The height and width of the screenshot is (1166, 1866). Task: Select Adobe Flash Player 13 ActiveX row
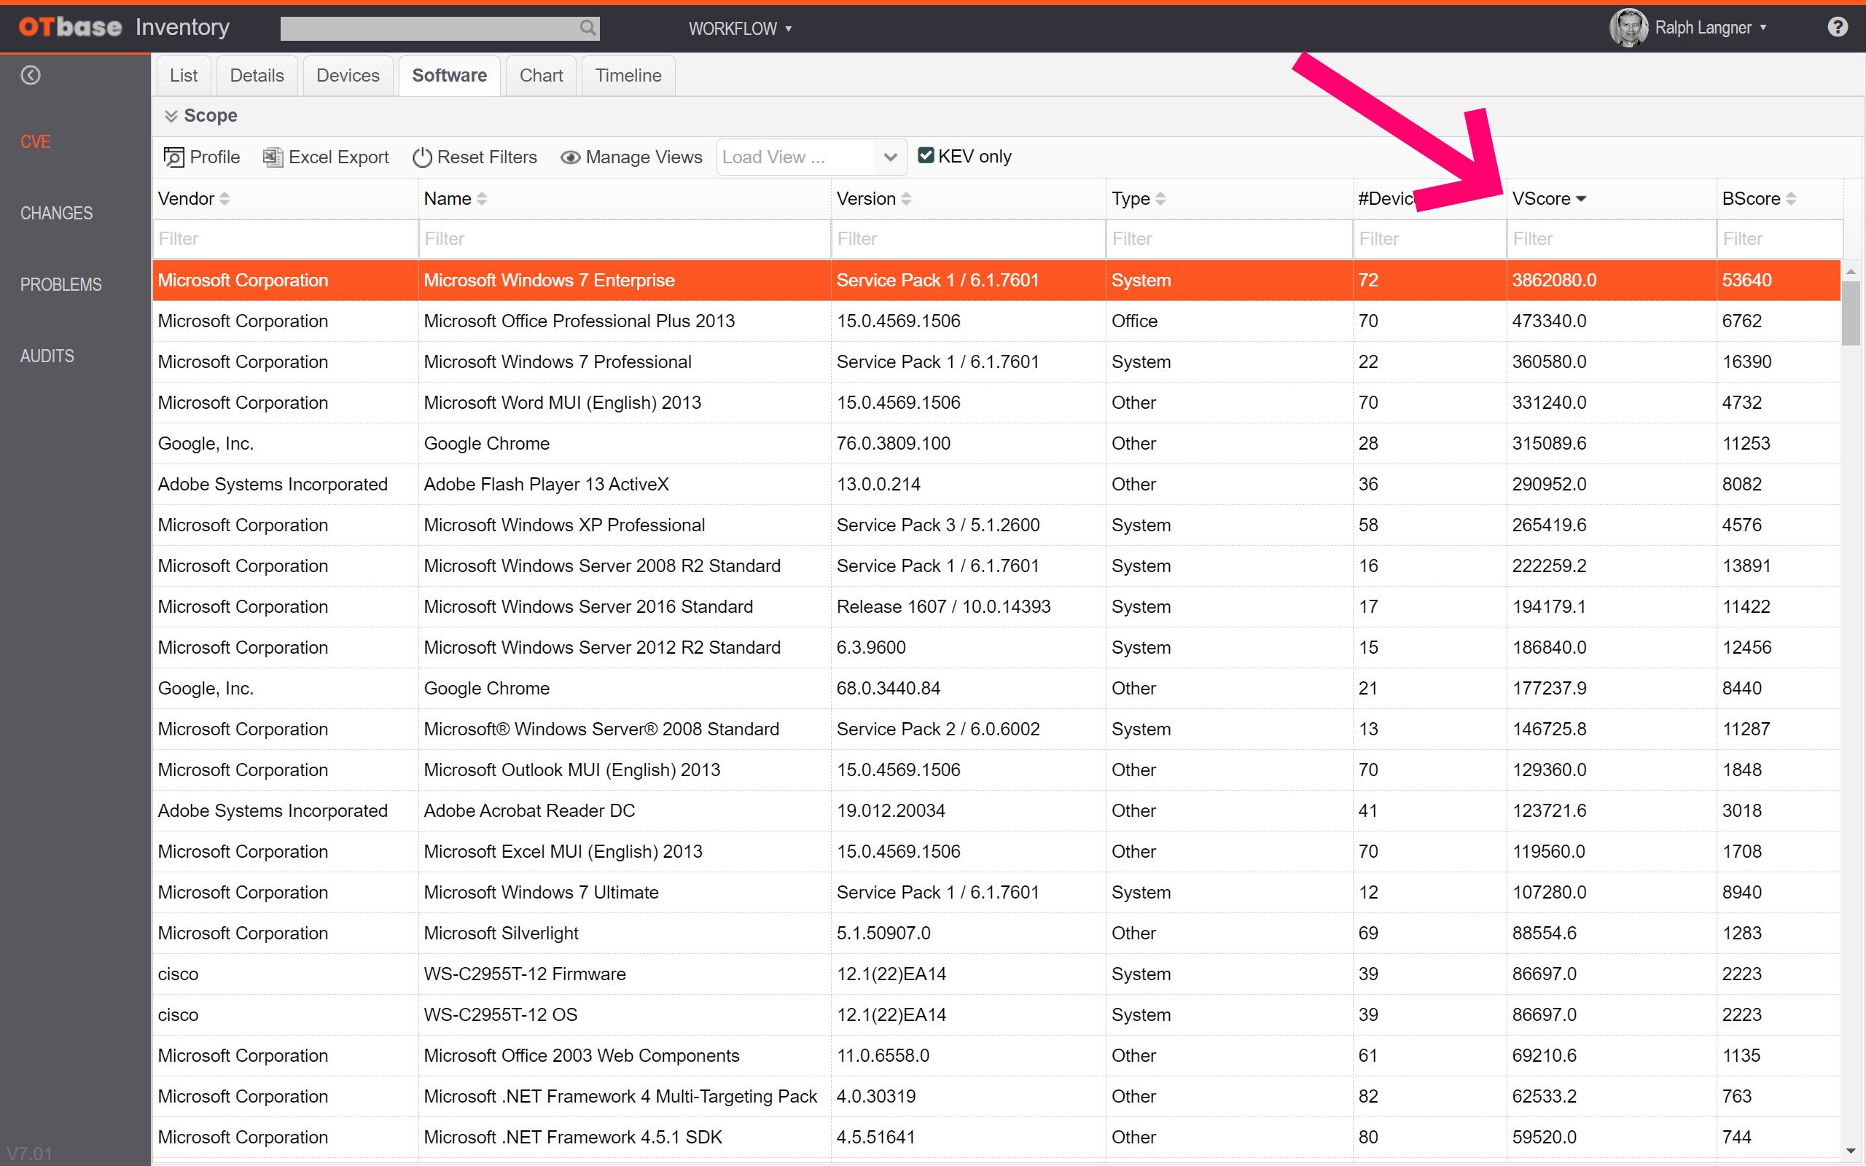[996, 485]
